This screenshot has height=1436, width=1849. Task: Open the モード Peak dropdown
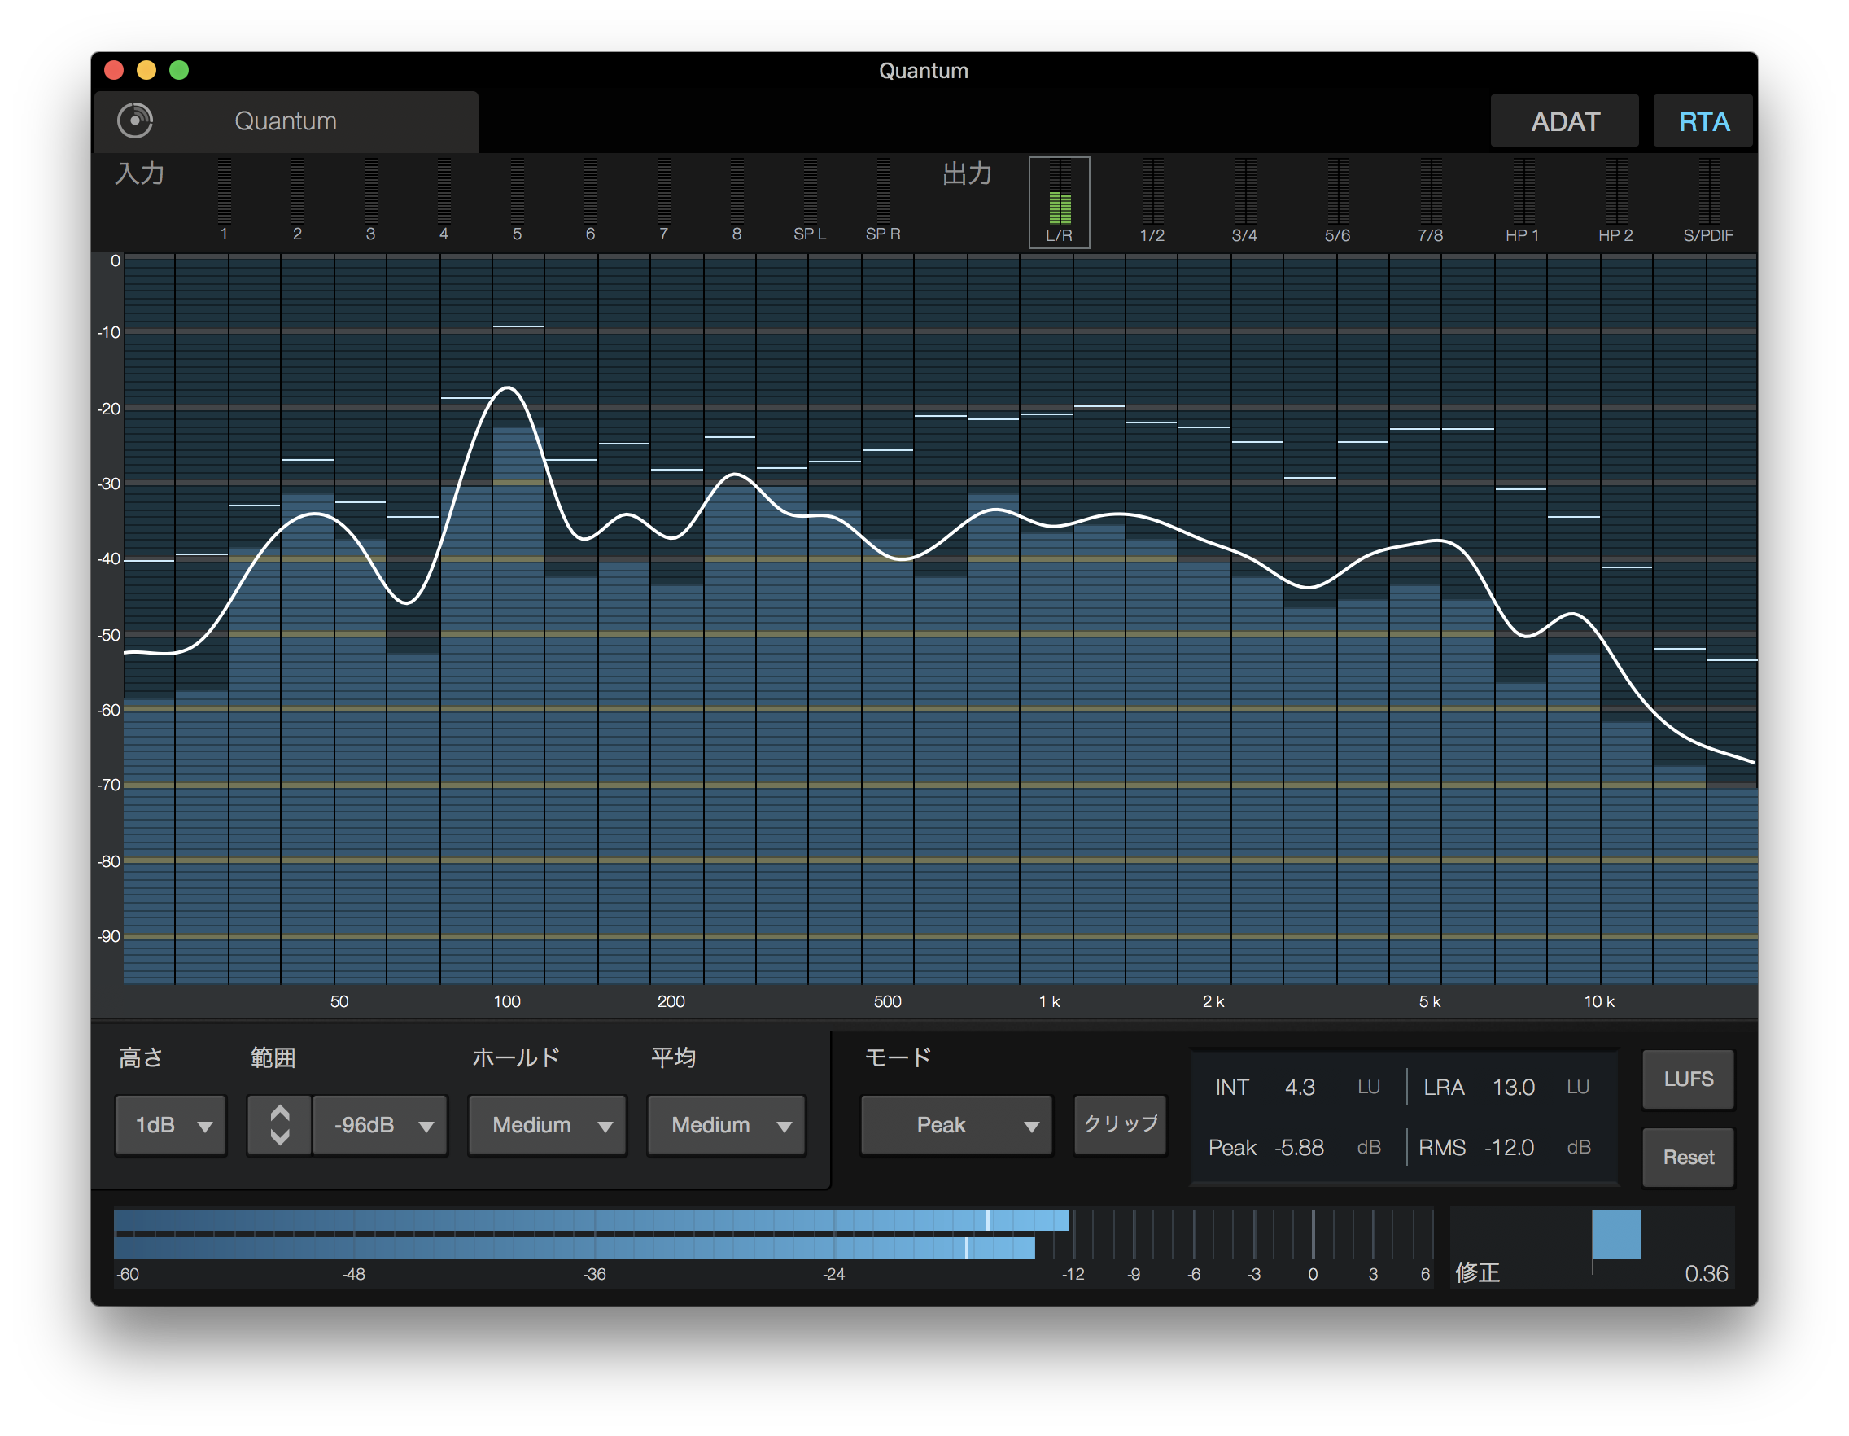click(x=957, y=1125)
